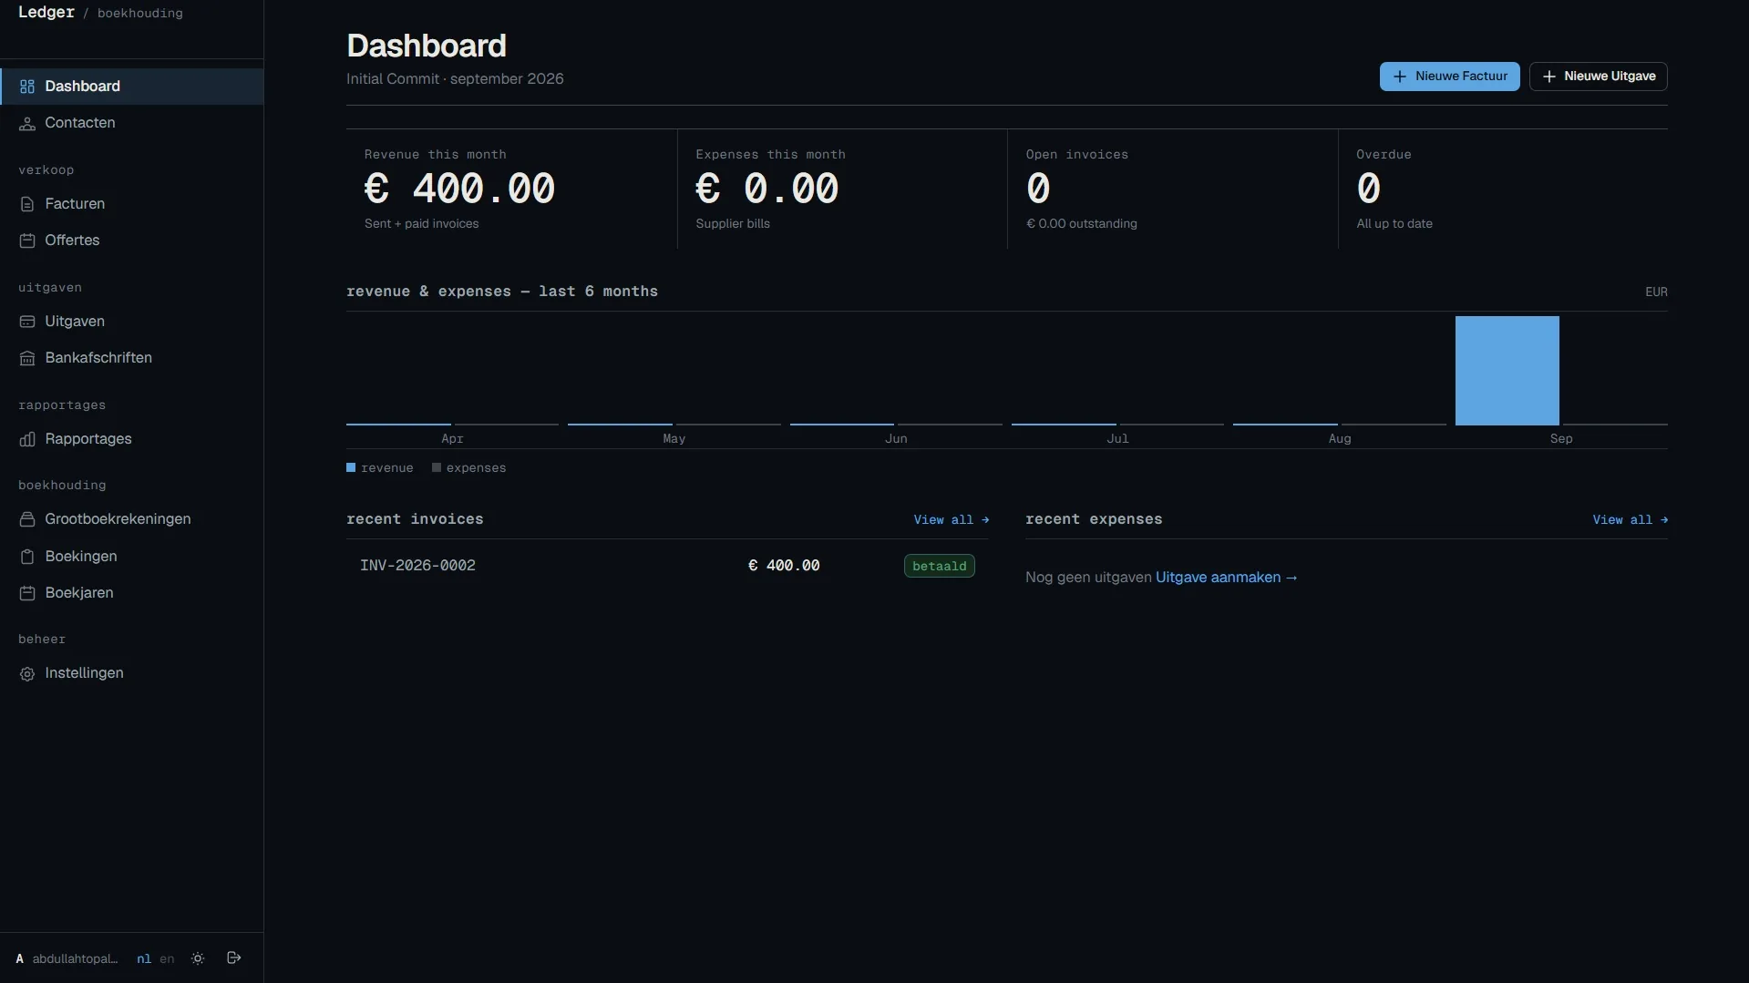
Task: Click the Revenue this month card
Action: [x=511, y=189]
